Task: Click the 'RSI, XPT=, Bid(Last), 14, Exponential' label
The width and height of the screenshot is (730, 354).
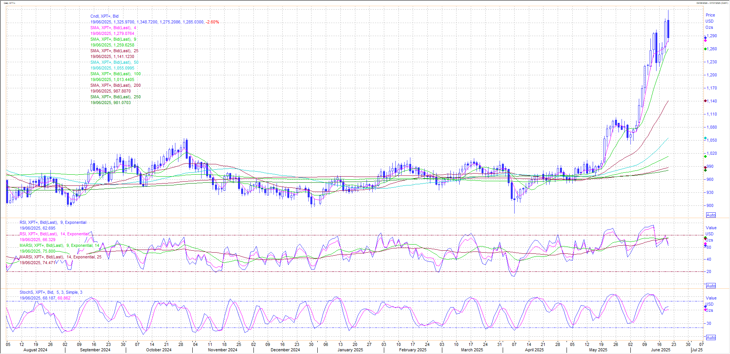Action: point(54,234)
